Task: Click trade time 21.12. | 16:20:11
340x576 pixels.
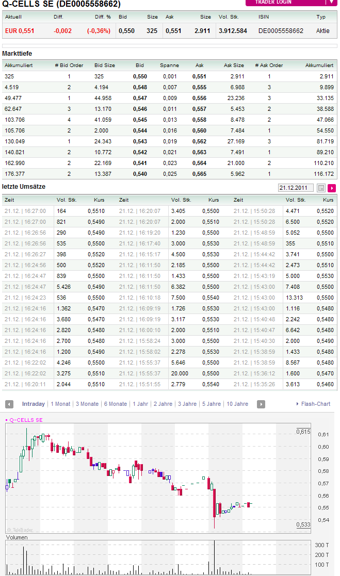Action: tap(25, 384)
